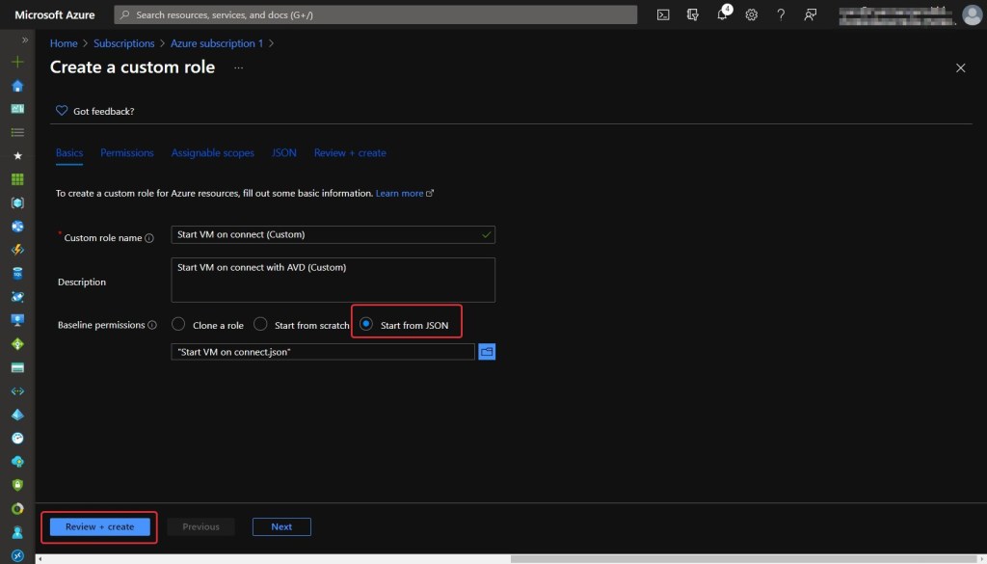Open the Directories and subscriptions filter icon

[692, 15]
